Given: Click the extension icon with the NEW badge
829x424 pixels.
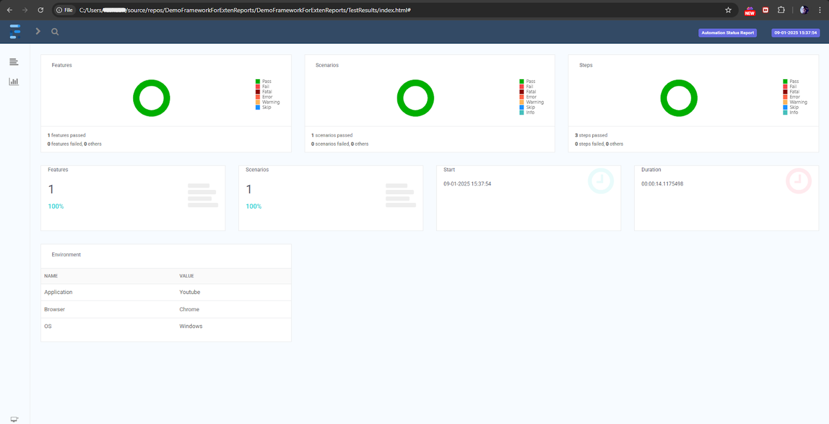Looking at the screenshot, I should [x=750, y=11].
